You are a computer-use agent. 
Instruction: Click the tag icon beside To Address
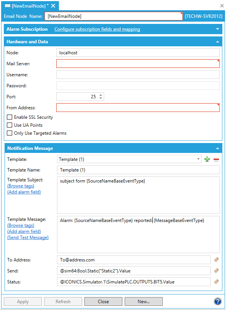pyautogui.click(x=217, y=260)
